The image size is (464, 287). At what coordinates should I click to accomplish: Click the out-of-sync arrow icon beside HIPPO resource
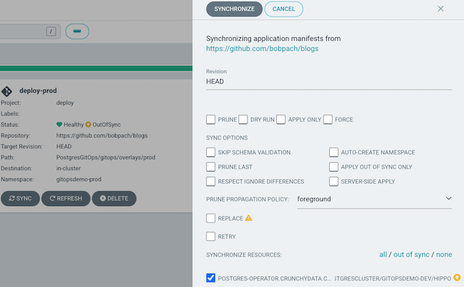coord(457,278)
